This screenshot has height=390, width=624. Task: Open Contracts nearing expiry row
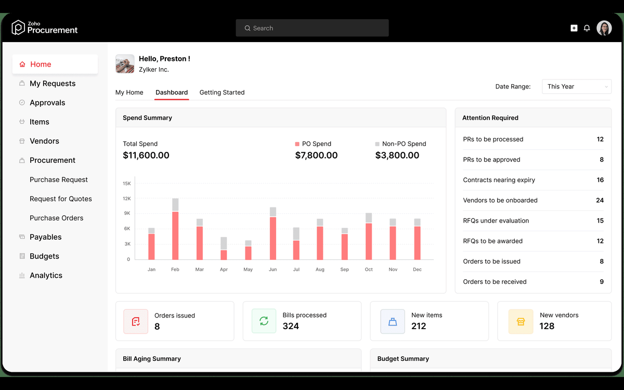click(x=533, y=180)
